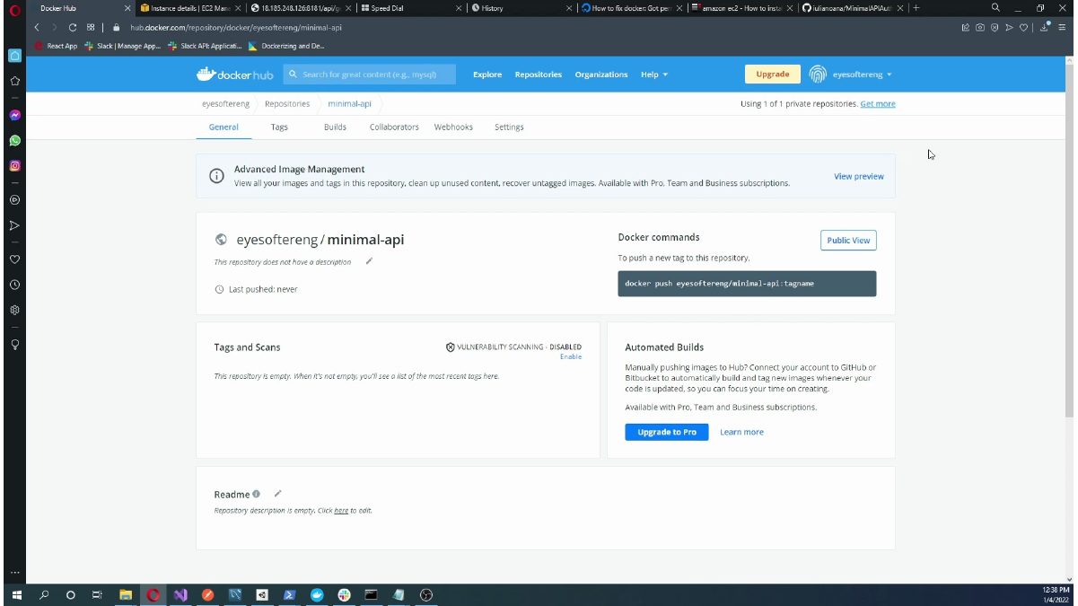Open the React App bookmark
Viewport: 1078px width, 606px height.
point(57,46)
